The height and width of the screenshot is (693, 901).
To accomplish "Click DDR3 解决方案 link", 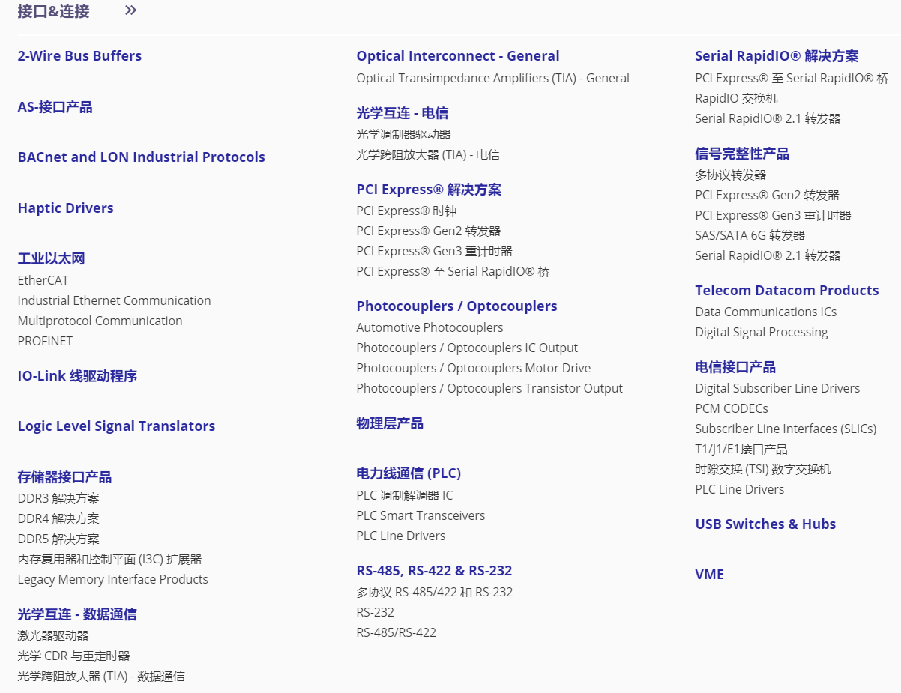I will [58, 499].
